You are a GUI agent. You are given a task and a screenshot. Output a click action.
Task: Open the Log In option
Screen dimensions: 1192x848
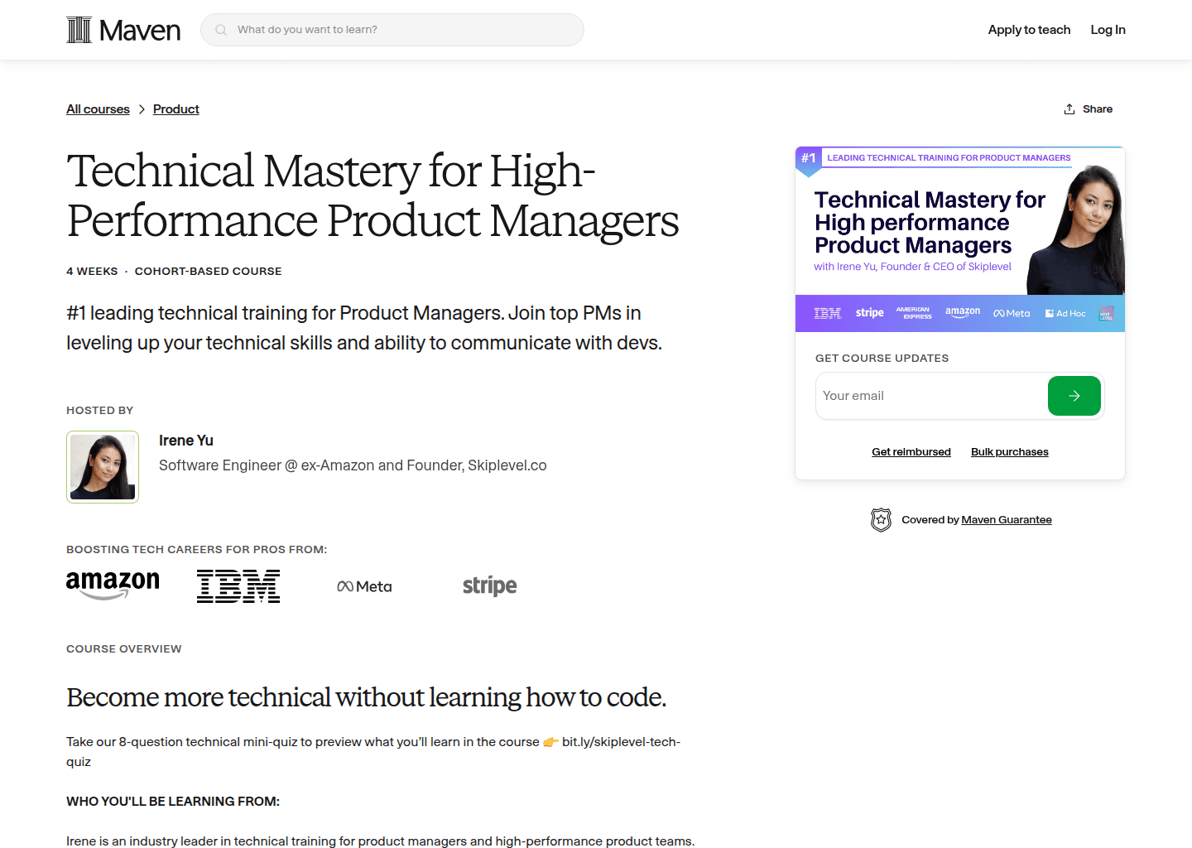pyautogui.click(x=1108, y=29)
